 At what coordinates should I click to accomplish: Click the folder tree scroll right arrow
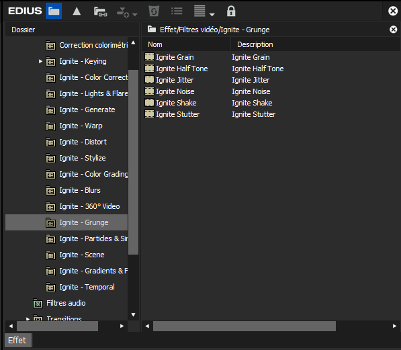pyautogui.click(x=122, y=326)
